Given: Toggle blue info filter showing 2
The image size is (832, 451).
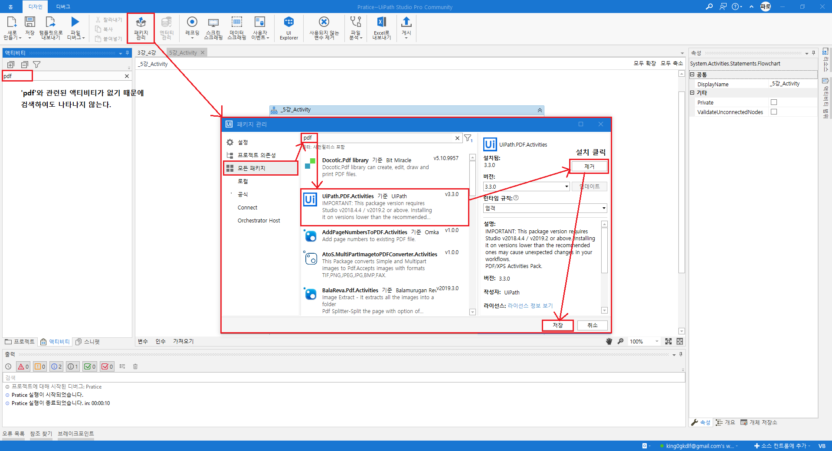Looking at the screenshot, I should [56, 366].
